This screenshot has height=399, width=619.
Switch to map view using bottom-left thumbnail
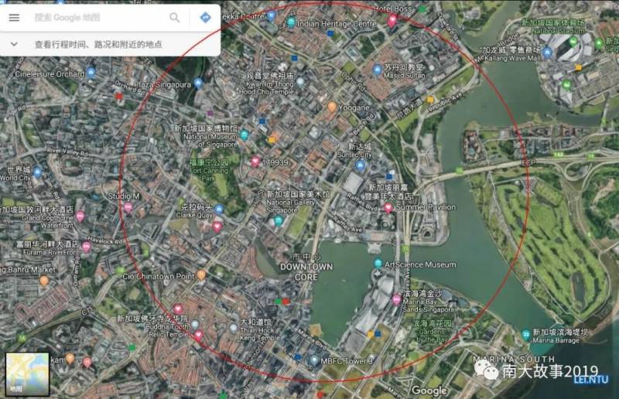tap(27, 373)
